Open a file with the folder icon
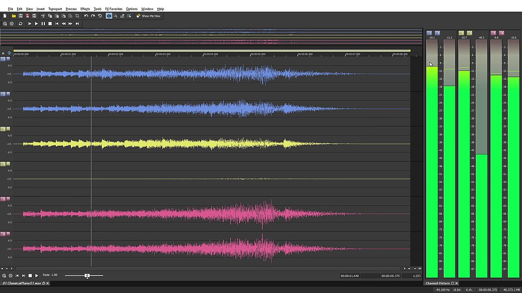The width and height of the screenshot is (522, 293). 13,16
